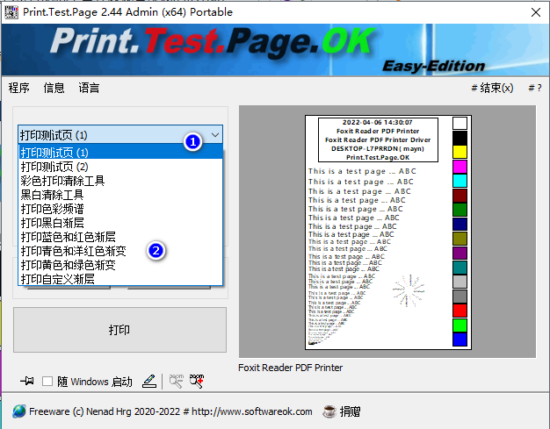Open the Freeware softwareok.com link

click(x=170, y=411)
